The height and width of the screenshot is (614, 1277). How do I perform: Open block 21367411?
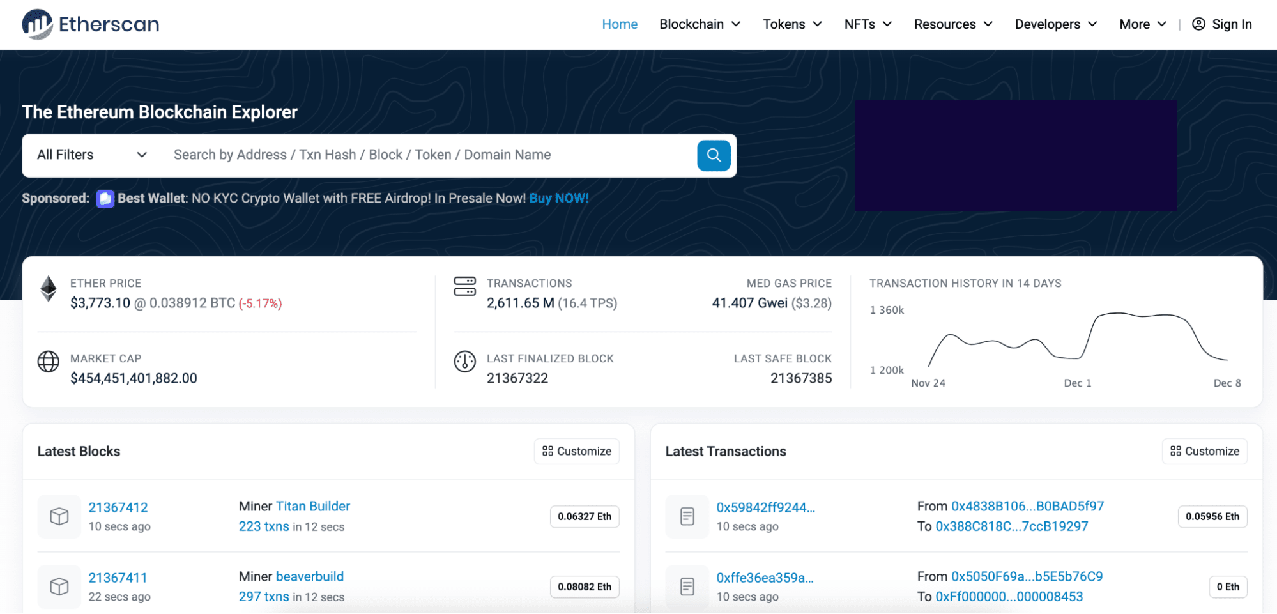tap(118, 578)
